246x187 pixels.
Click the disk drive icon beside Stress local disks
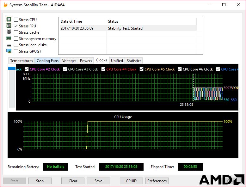click(9, 45)
